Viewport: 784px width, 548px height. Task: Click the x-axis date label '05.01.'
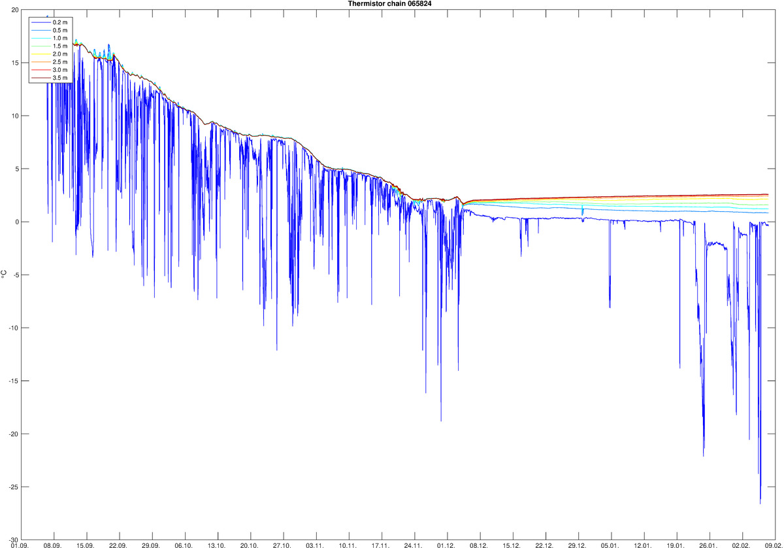tap(610, 545)
